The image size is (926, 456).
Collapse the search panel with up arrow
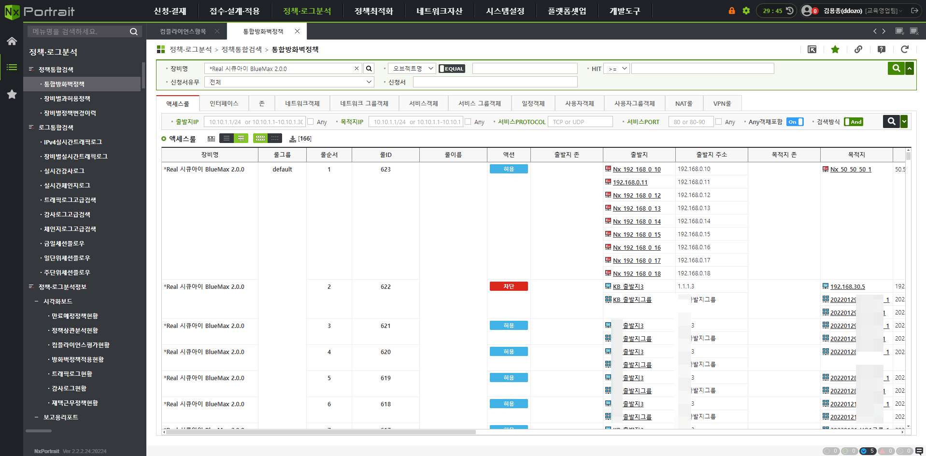(910, 68)
